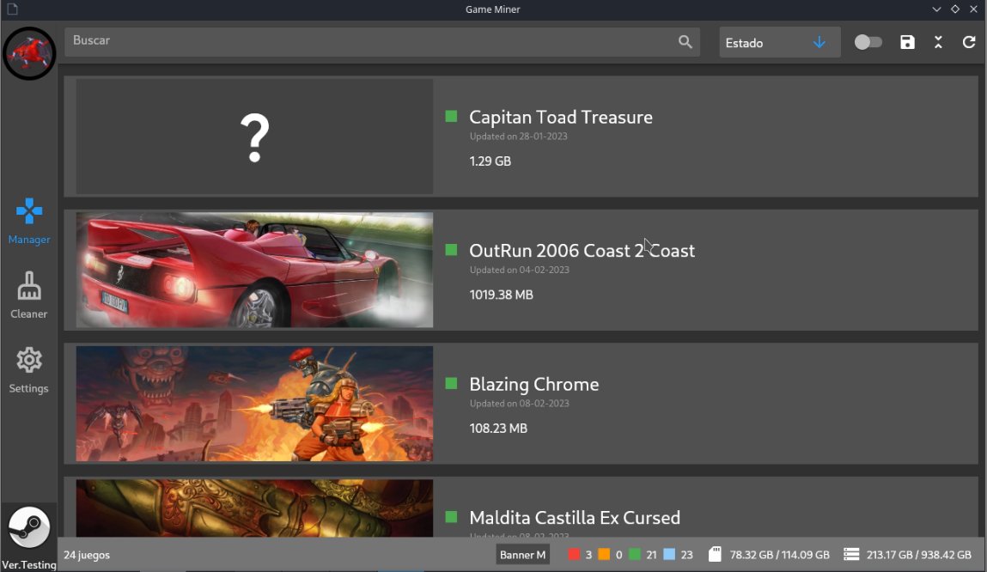987x572 pixels.
Task: Click Updated on 04-02-2023 text
Action: 520,270
